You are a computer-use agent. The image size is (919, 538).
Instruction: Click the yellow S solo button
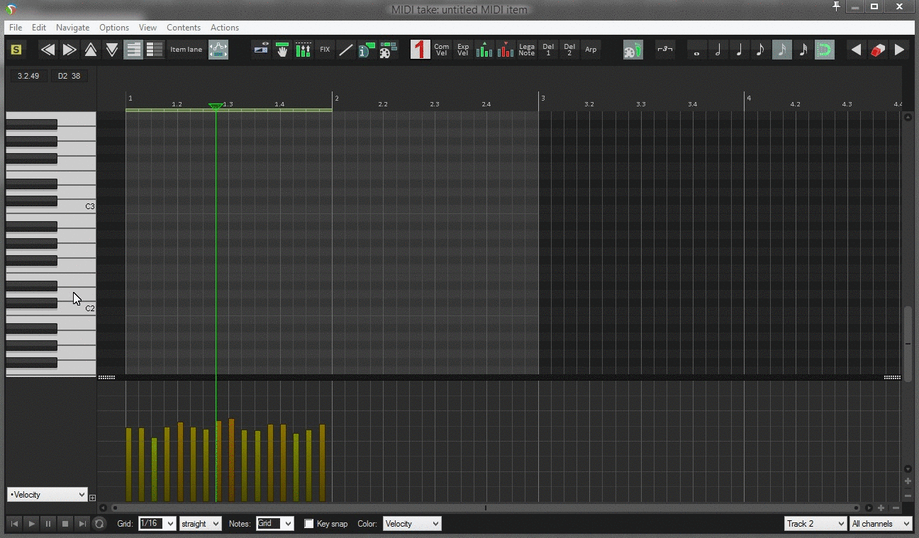click(16, 50)
